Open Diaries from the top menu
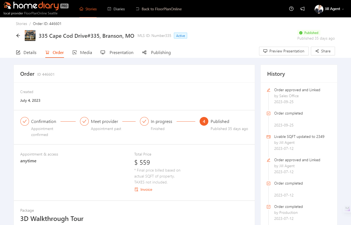351x225 pixels. point(116,9)
